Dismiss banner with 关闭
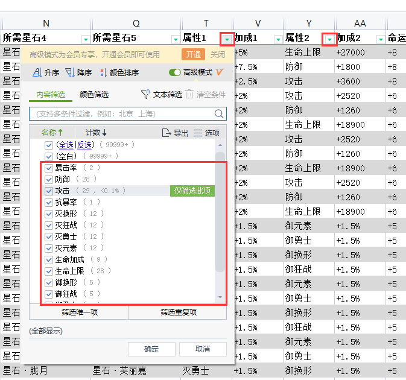 point(218,54)
